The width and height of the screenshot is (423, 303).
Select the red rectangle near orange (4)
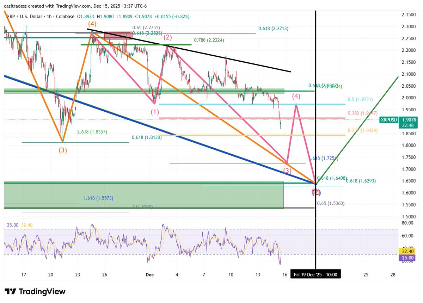118,35
